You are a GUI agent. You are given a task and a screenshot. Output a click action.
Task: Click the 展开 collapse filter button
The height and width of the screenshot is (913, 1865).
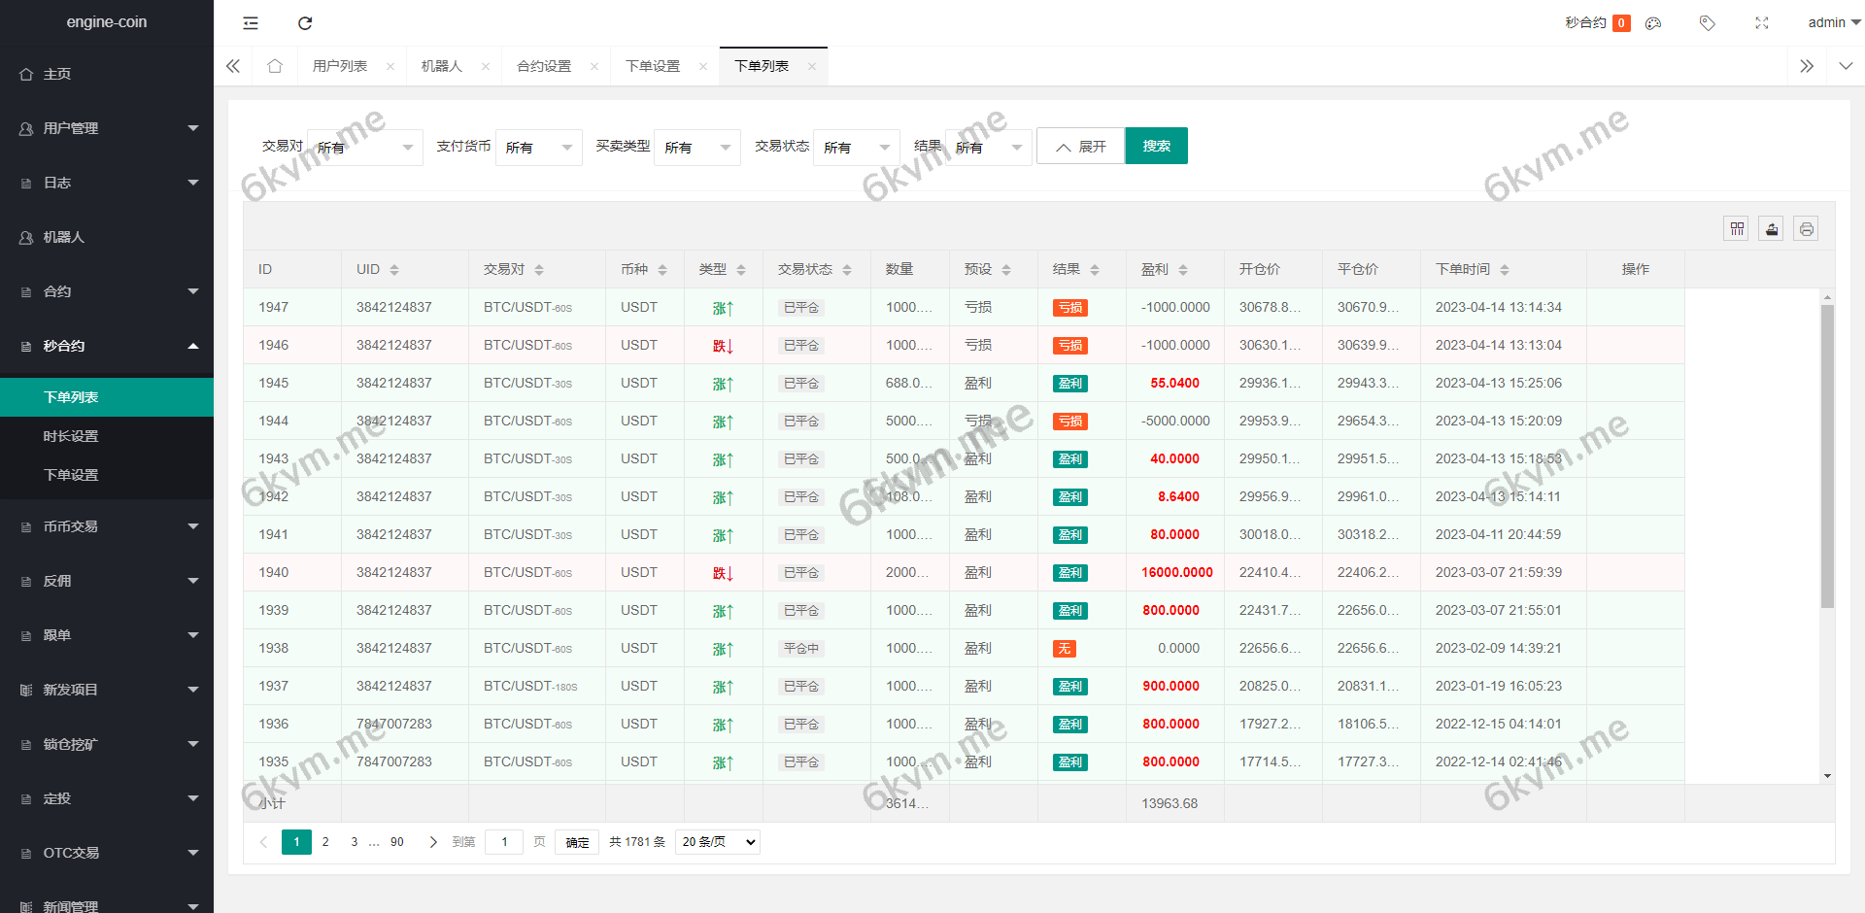(1079, 146)
